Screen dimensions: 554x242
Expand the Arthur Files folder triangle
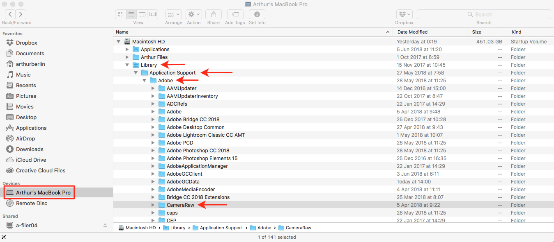click(x=127, y=57)
